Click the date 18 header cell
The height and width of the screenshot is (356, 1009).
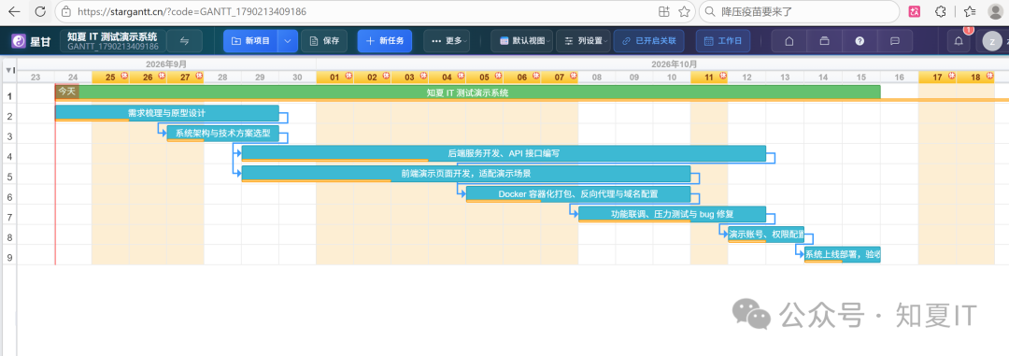tap(975, 78)
